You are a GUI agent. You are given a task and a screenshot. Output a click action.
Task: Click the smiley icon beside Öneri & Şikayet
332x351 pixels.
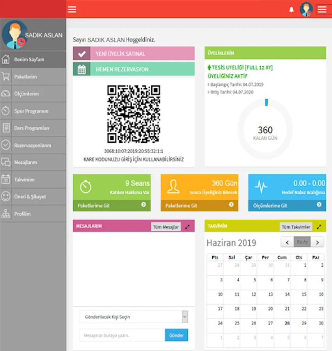point(5,197)
